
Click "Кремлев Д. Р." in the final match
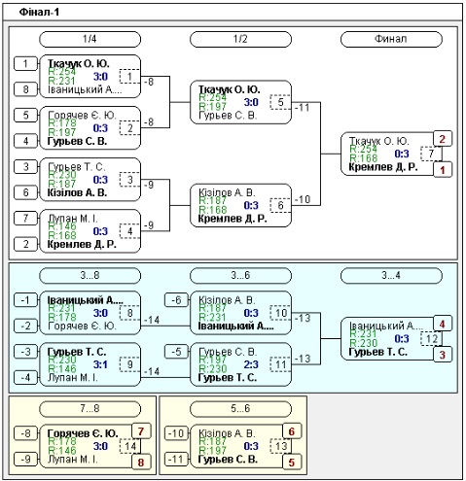(383, 167)
